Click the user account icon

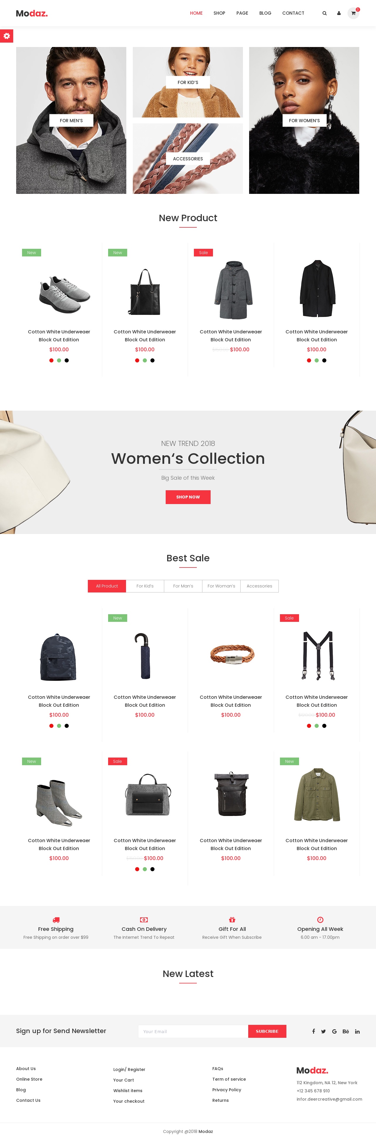[x=339, y=13]
